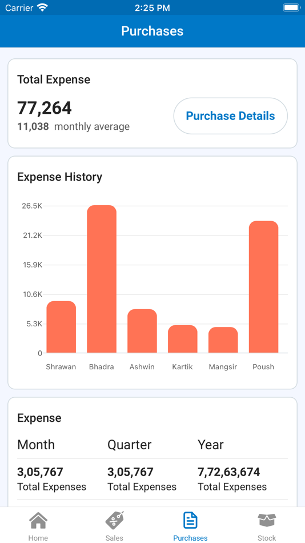This screenshot has width=305, height=543.
Task: Select the Kartik expense bar
Action: coord(183,339)
